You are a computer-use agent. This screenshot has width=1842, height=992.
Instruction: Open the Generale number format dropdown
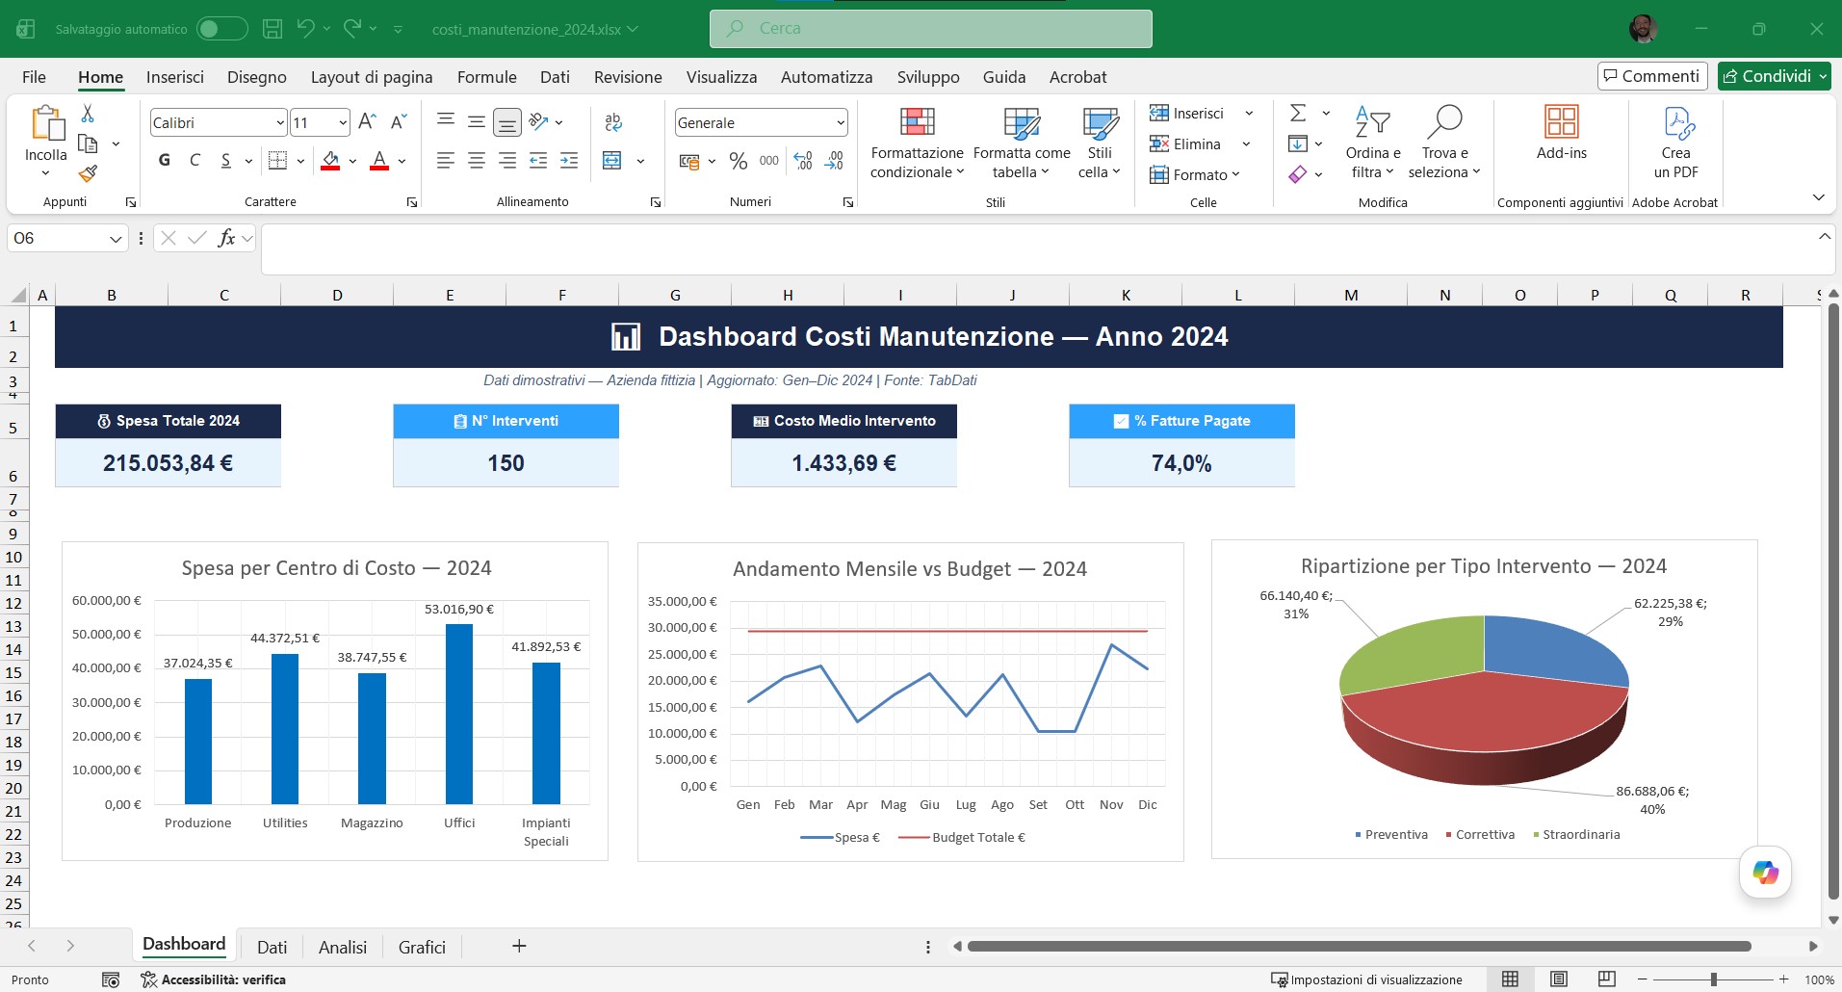point(841,123)
